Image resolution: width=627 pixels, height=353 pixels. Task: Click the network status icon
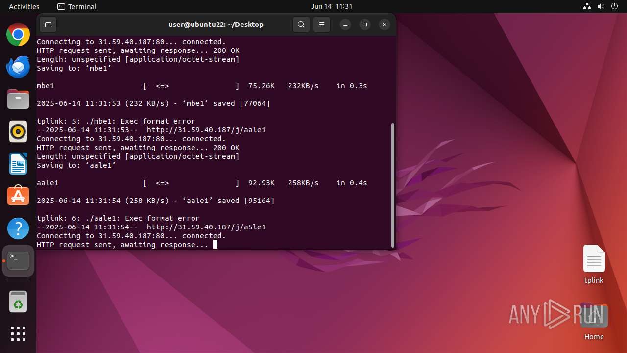point(587,6)
